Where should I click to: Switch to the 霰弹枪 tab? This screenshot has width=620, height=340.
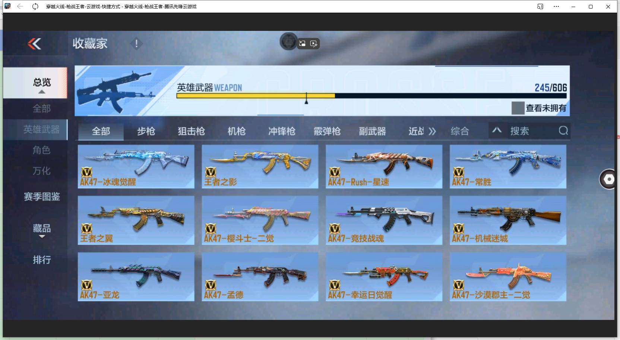[x=327, y=131]
